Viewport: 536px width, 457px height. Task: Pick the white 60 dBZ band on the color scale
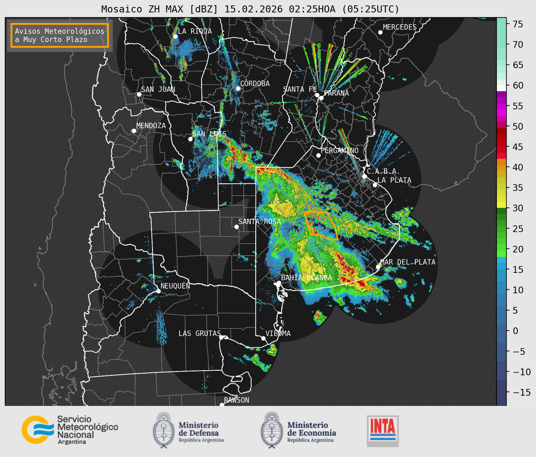(x=501, y=88)
